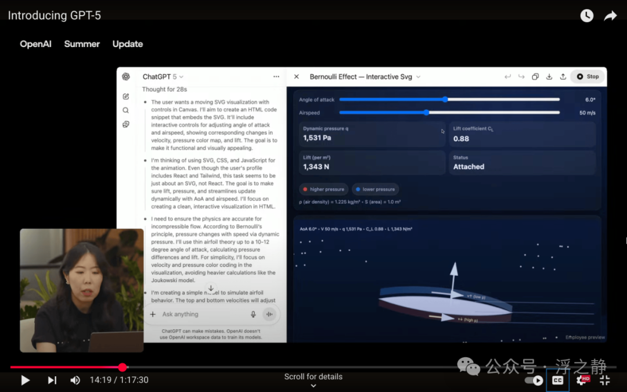The height and width of the screenshot is (392, 627).
Task: Open the search chats magnifier icon
Action: click(126, 110)
